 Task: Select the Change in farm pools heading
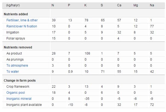[19, 81]
